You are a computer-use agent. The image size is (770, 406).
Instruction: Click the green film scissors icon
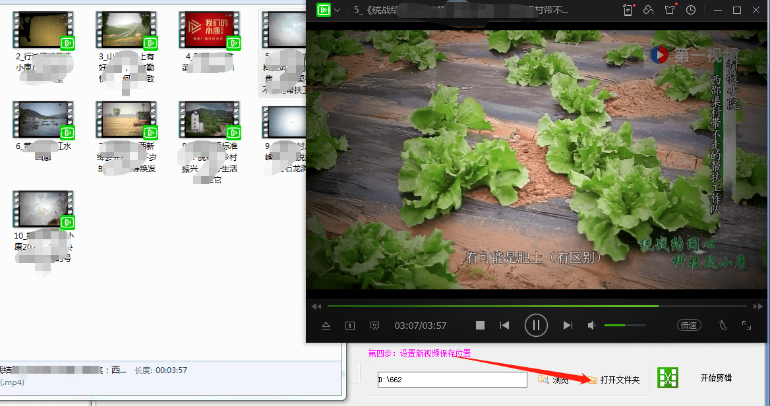coord(668,378)
